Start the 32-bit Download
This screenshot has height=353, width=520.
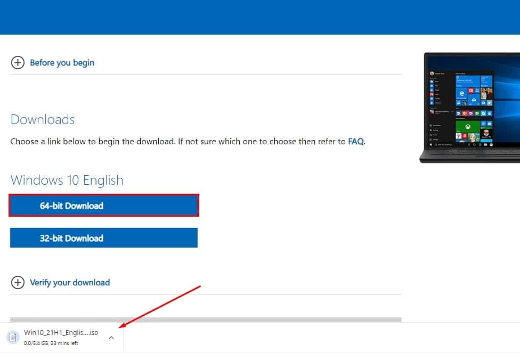click(x=104, y=237)
